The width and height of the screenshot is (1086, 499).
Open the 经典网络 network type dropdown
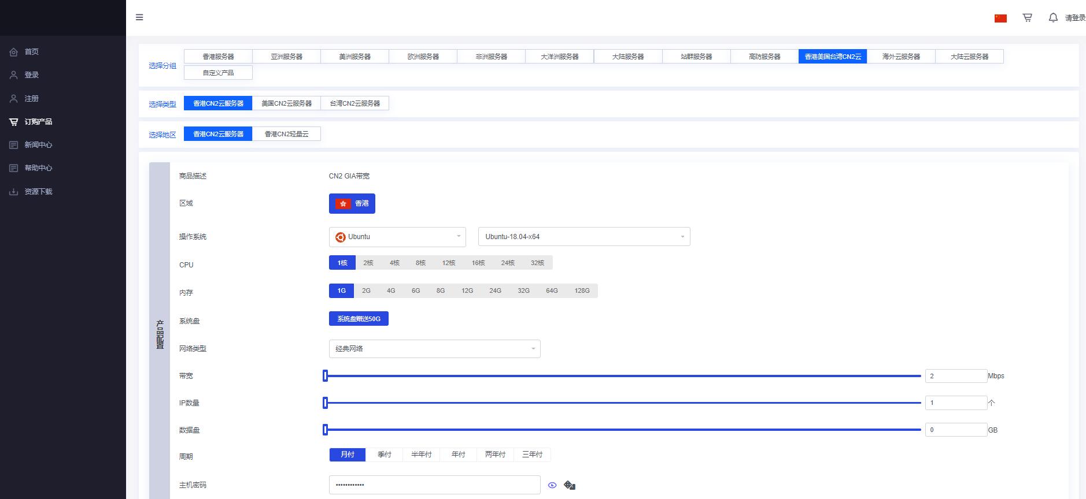click(435, 349)
